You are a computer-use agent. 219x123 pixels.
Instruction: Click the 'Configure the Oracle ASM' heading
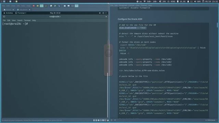[130, 19]
